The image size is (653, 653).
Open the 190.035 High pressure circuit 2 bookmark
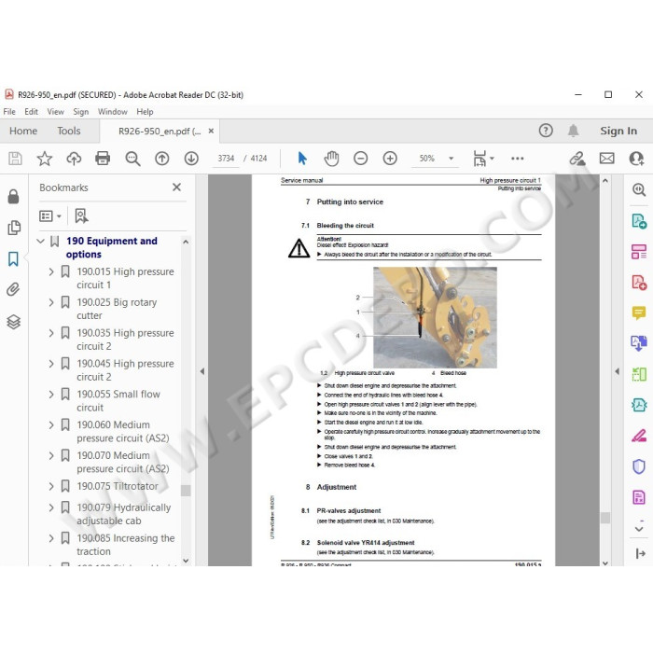(125, 340)
